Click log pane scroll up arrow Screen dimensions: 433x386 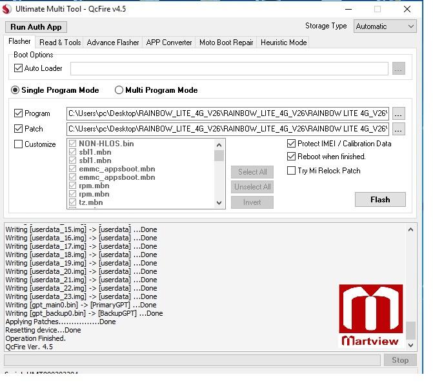[410, 229]
